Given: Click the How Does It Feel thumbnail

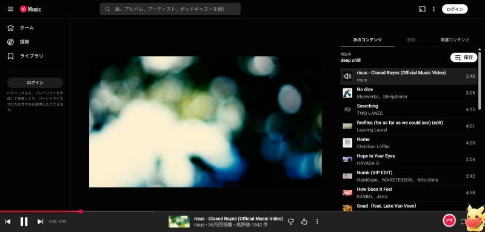Looking at the screenshot, I should click(347, 193).
